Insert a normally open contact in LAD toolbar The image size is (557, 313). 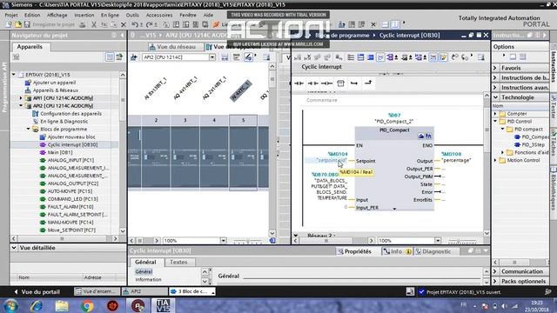click(299, 83)
